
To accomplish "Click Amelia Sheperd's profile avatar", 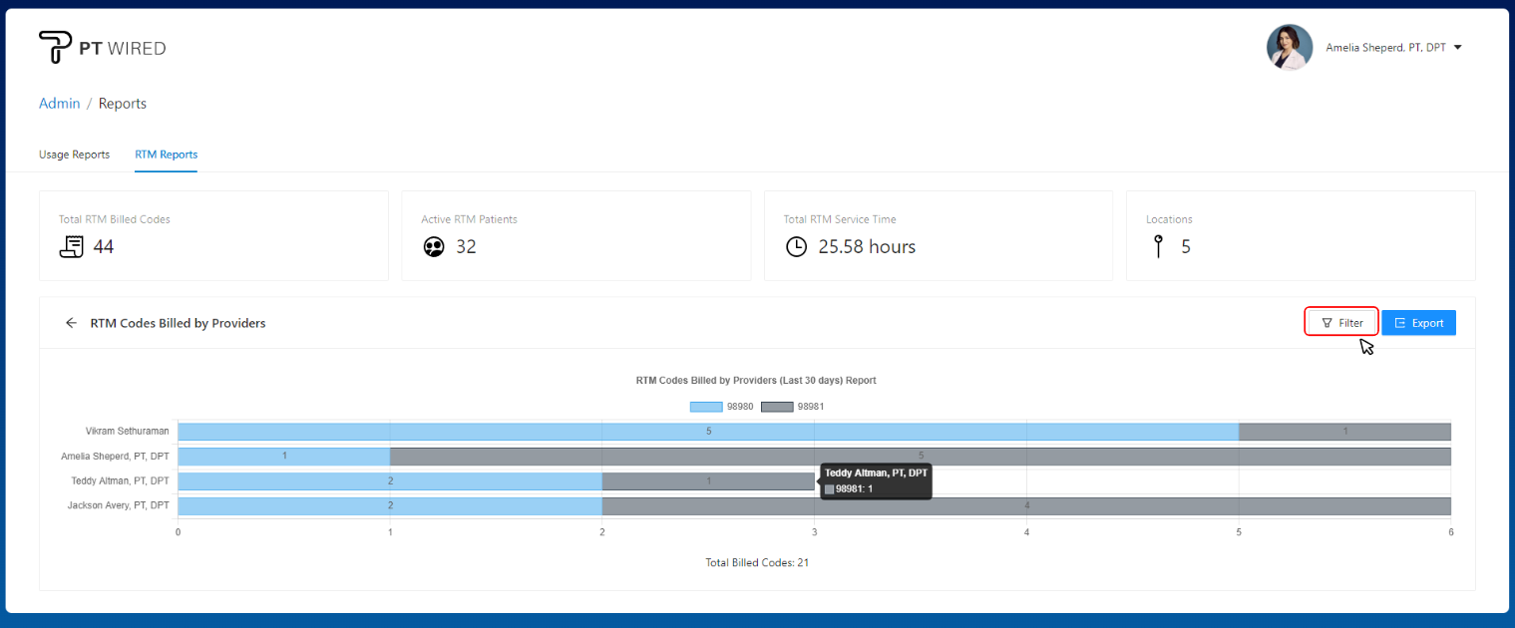I will [1289, 47].
